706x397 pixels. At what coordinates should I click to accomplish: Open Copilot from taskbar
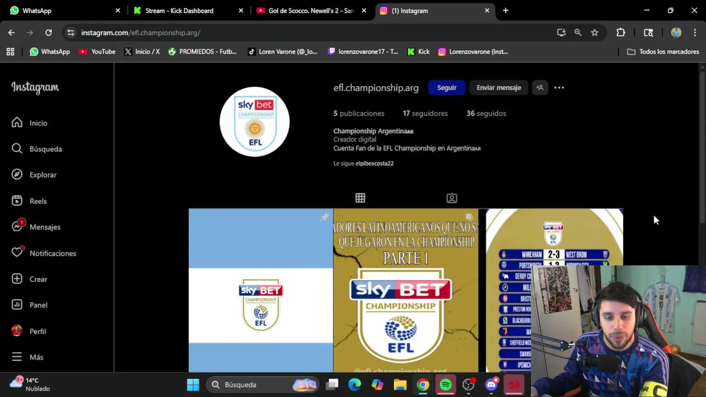(377, 385)
